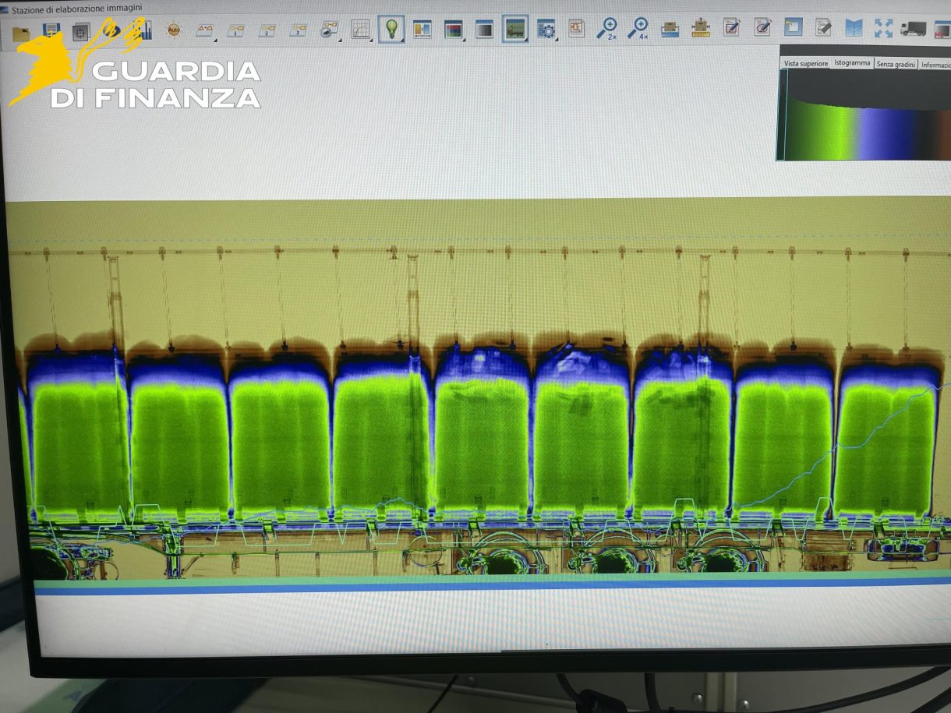Open the RGB color palette dropdown
This screenshot has height=713, width=951.
coord(453,30)
